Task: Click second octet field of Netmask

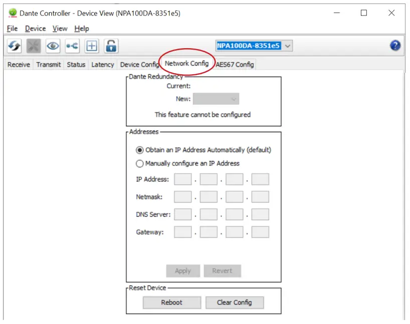Action: click(209, 197)
